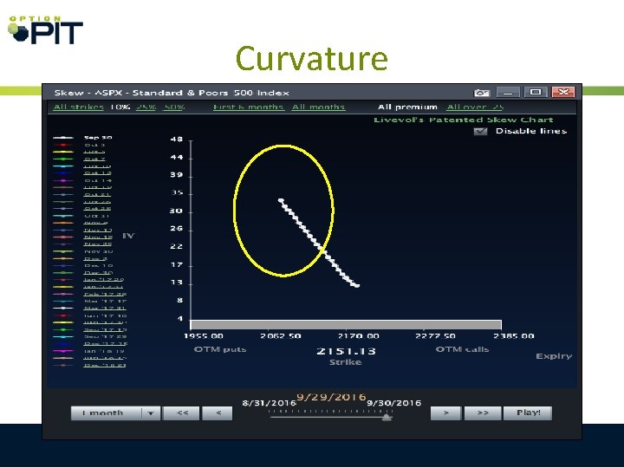Select the 50% strikes filter
The height and width of the screenshot is (468, 624).
174,107
